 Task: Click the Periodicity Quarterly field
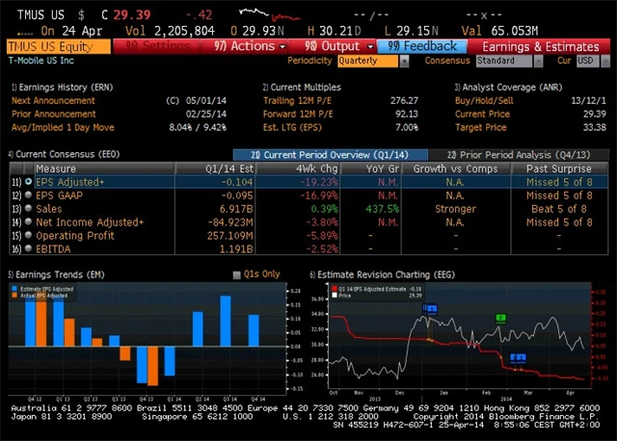368,61
